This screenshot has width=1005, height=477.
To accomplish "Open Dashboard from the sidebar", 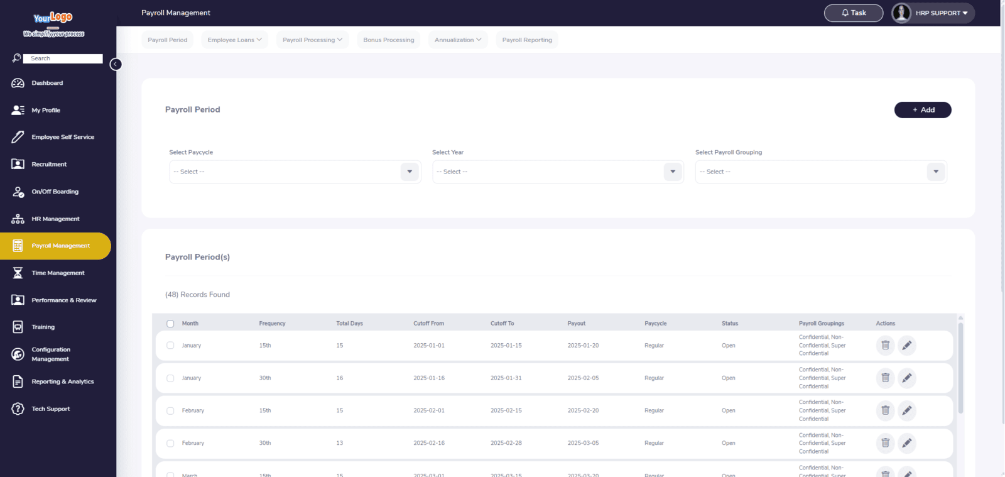I will tap(47, 83).
